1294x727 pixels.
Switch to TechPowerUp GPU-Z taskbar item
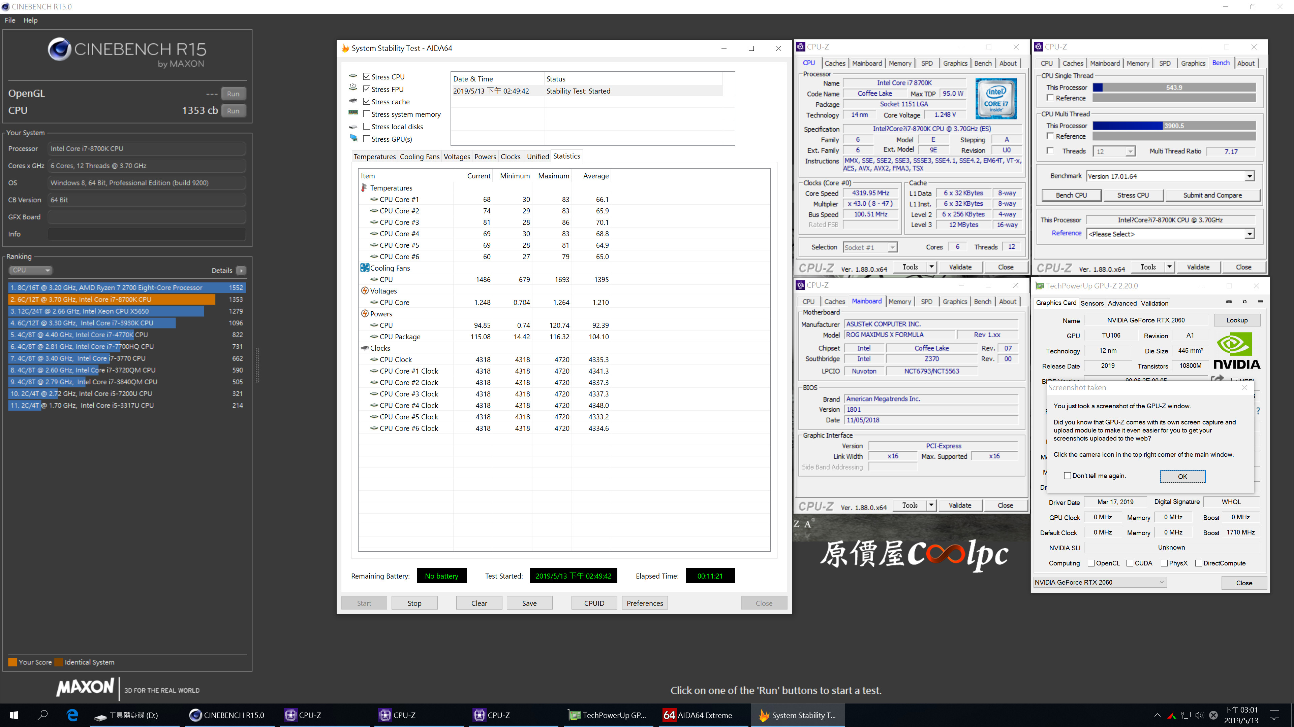point(607,715)
